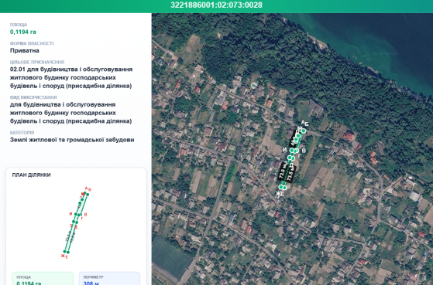
Task: Click the ЦІЛЬОВЕ ПРИЗНАЧЕННЯ description text
Action: click(71, 77)
